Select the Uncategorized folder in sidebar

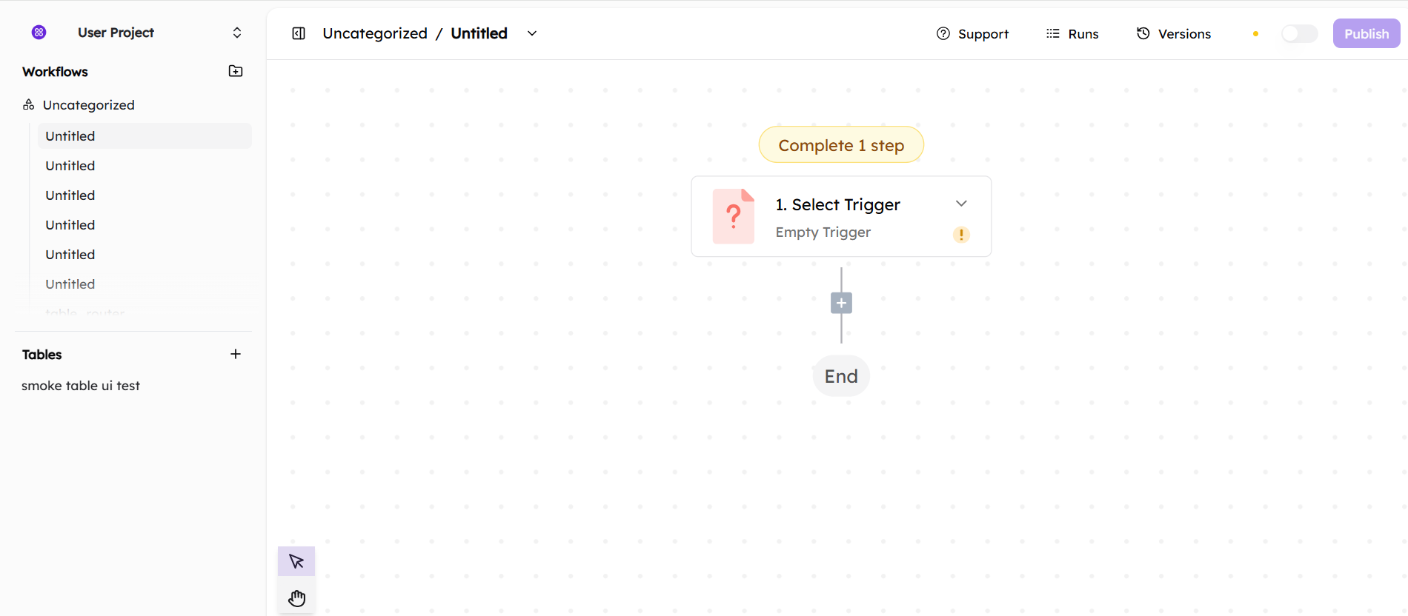(x=88, y=105)
